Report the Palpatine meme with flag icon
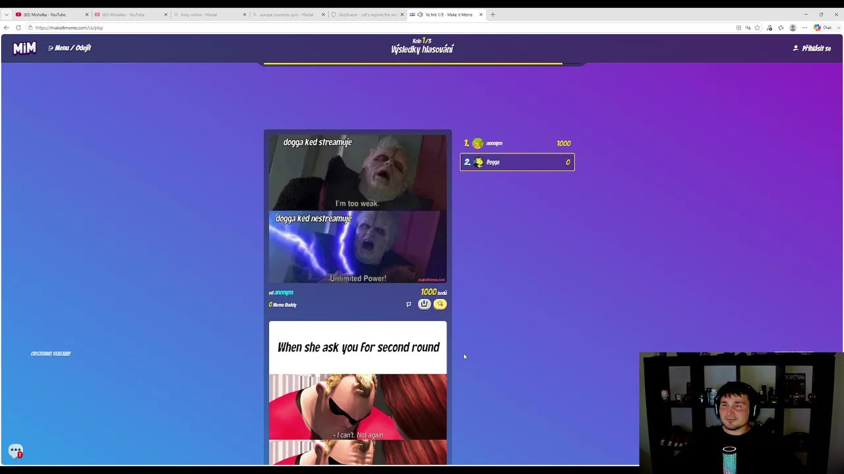Image resolution: width=844 pixels, height=474 pixels. 408,304
